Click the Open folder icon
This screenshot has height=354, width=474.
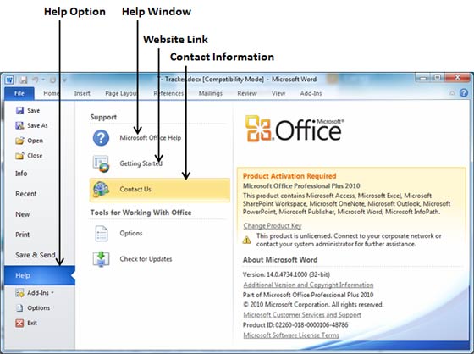[x=19, y=141]
